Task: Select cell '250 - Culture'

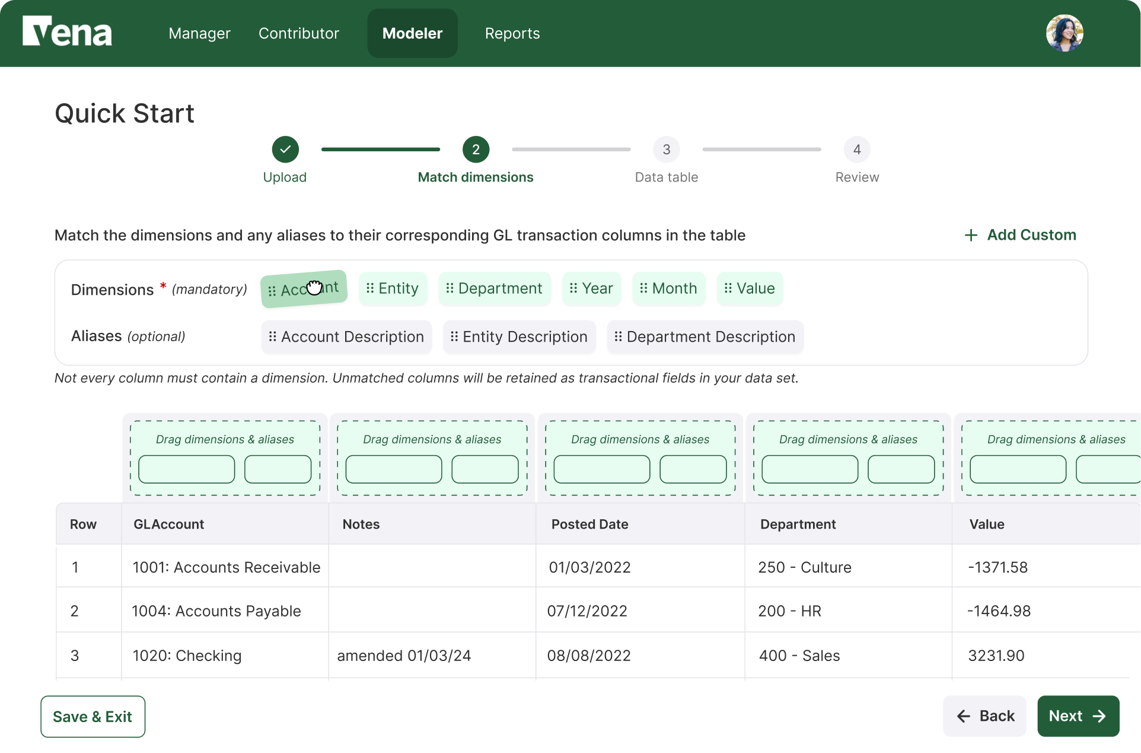Action: coord(849,567)
